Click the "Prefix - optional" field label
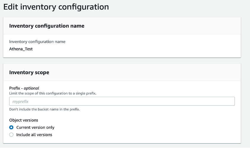Image resolution: width=250 pixels, height=148 pixels. (24, 88)
